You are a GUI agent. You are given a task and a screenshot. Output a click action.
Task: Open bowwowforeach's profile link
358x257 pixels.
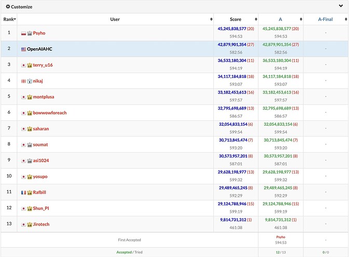(x=50, y=113)
